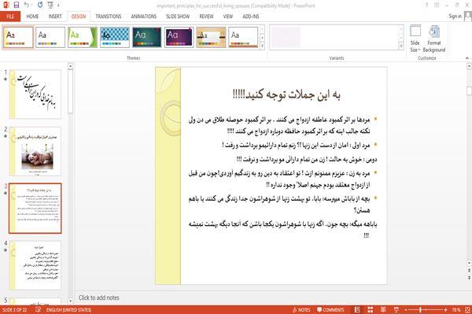Click the Format Background button
472x314 pixels.
[434, 39]
